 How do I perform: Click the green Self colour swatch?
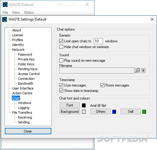pyautogui.click(x=144, y=112)
